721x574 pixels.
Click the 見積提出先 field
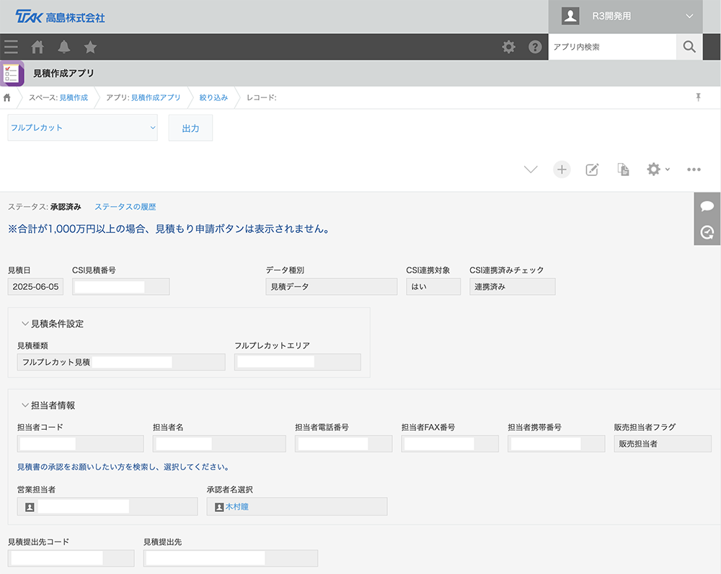[231, 558]
